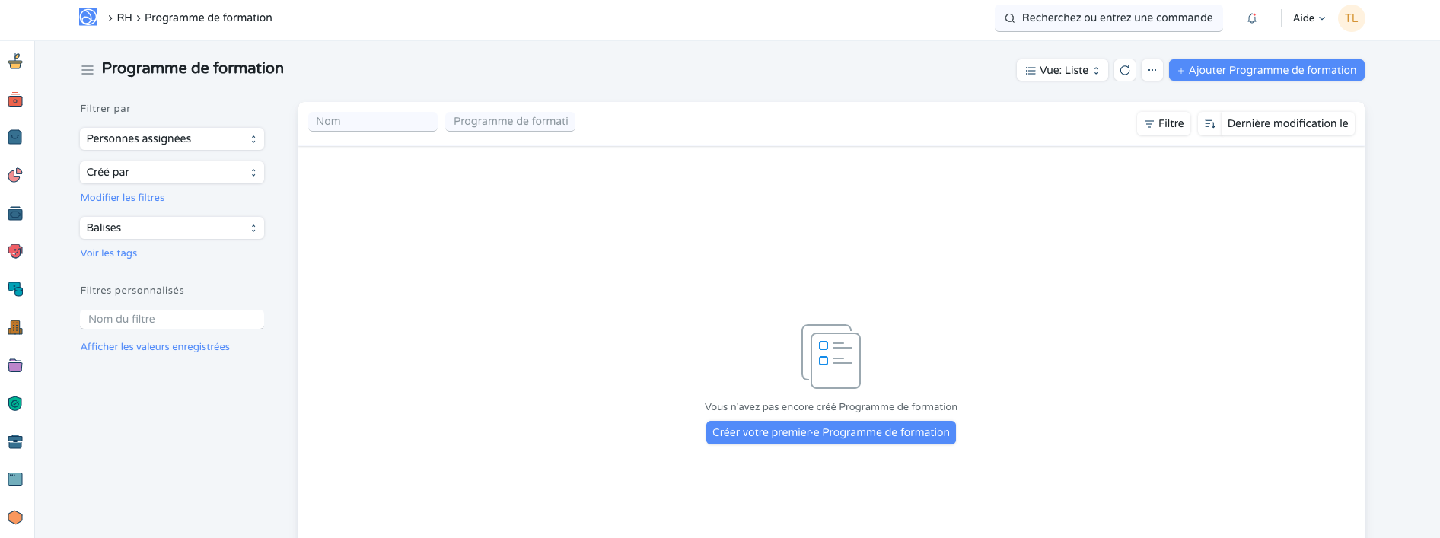Open the Balises dropdown
This screenshot has height=538, width=1440.
171,228
